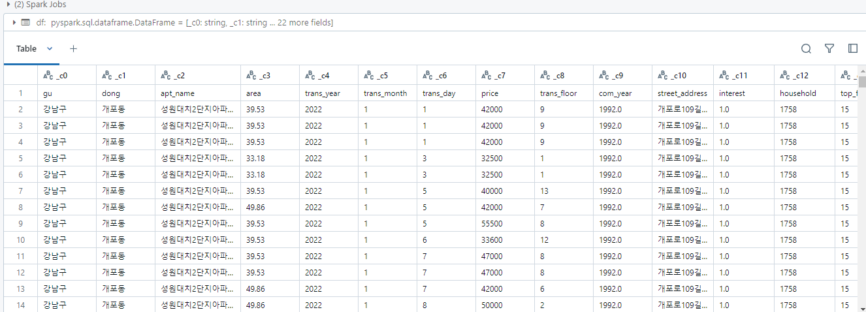Click the 'area' cell in row 1
This screenshot has width=866, height=312.
click(270, 93)
